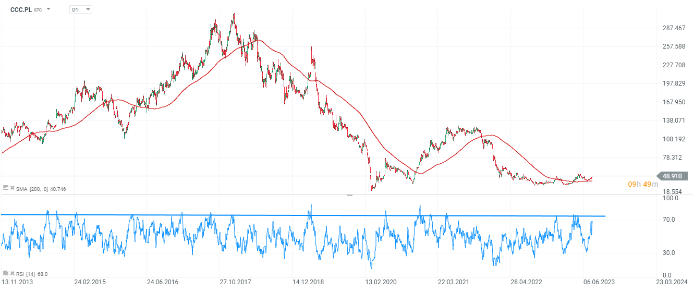This screenshot has height=291, width=694.
Task: Click price axis label 78.312
Action: [x=672, y=157]
